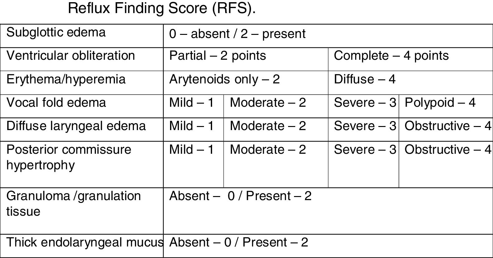Select 'Arytenoids only – 2' cell
This screenshot has height=258, width=493.
(x=224, y=79)
